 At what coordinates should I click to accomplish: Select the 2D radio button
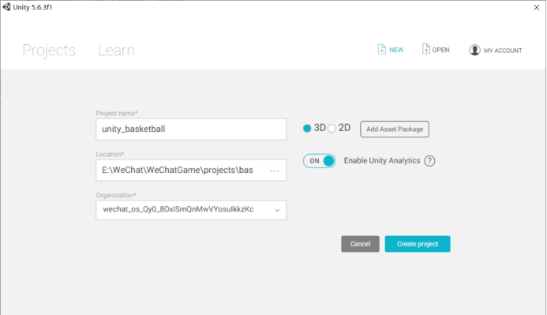[332, 129]
